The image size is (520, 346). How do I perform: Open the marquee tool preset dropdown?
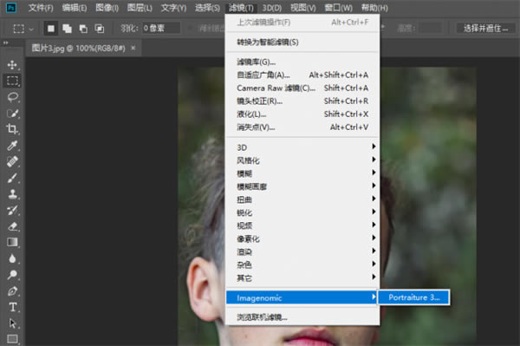22,29
